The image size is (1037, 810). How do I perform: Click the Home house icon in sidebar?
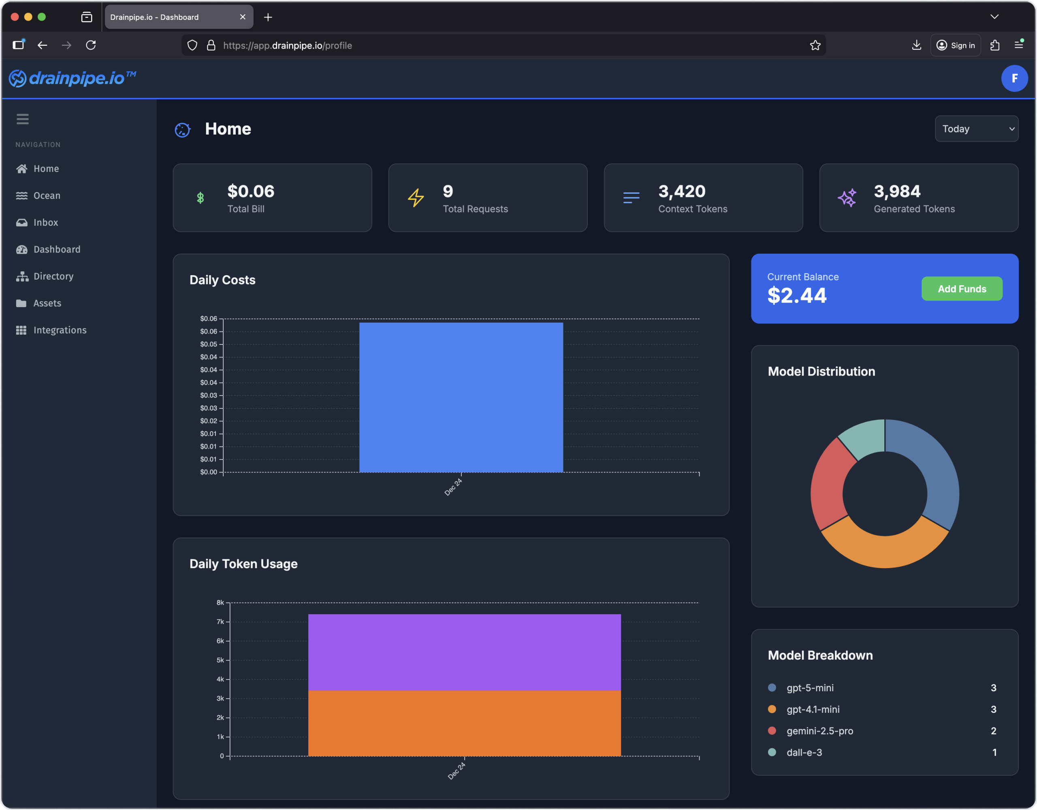click(x=21, y=169)
